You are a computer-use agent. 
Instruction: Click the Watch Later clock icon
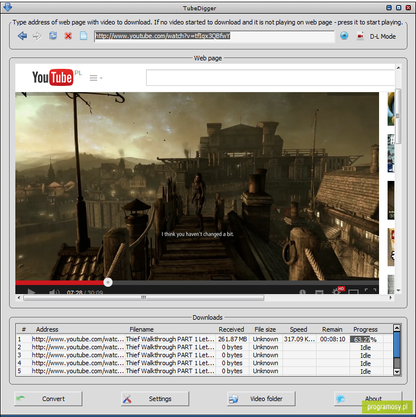pos(302,292)
